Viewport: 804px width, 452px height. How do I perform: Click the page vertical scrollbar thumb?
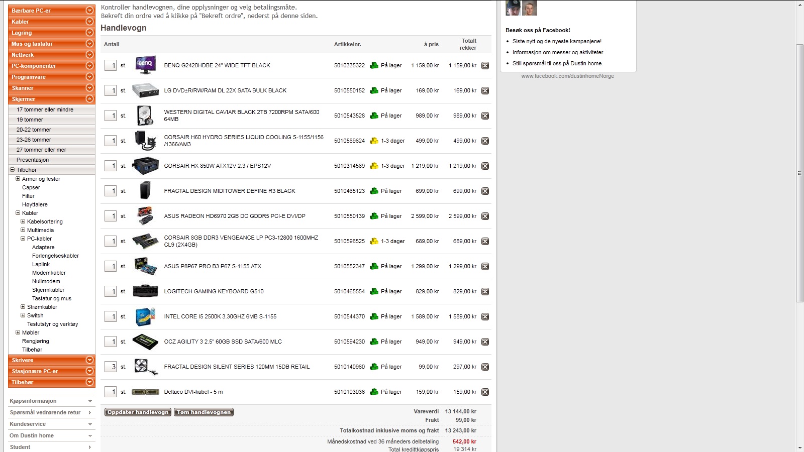(x=799, y=173)
